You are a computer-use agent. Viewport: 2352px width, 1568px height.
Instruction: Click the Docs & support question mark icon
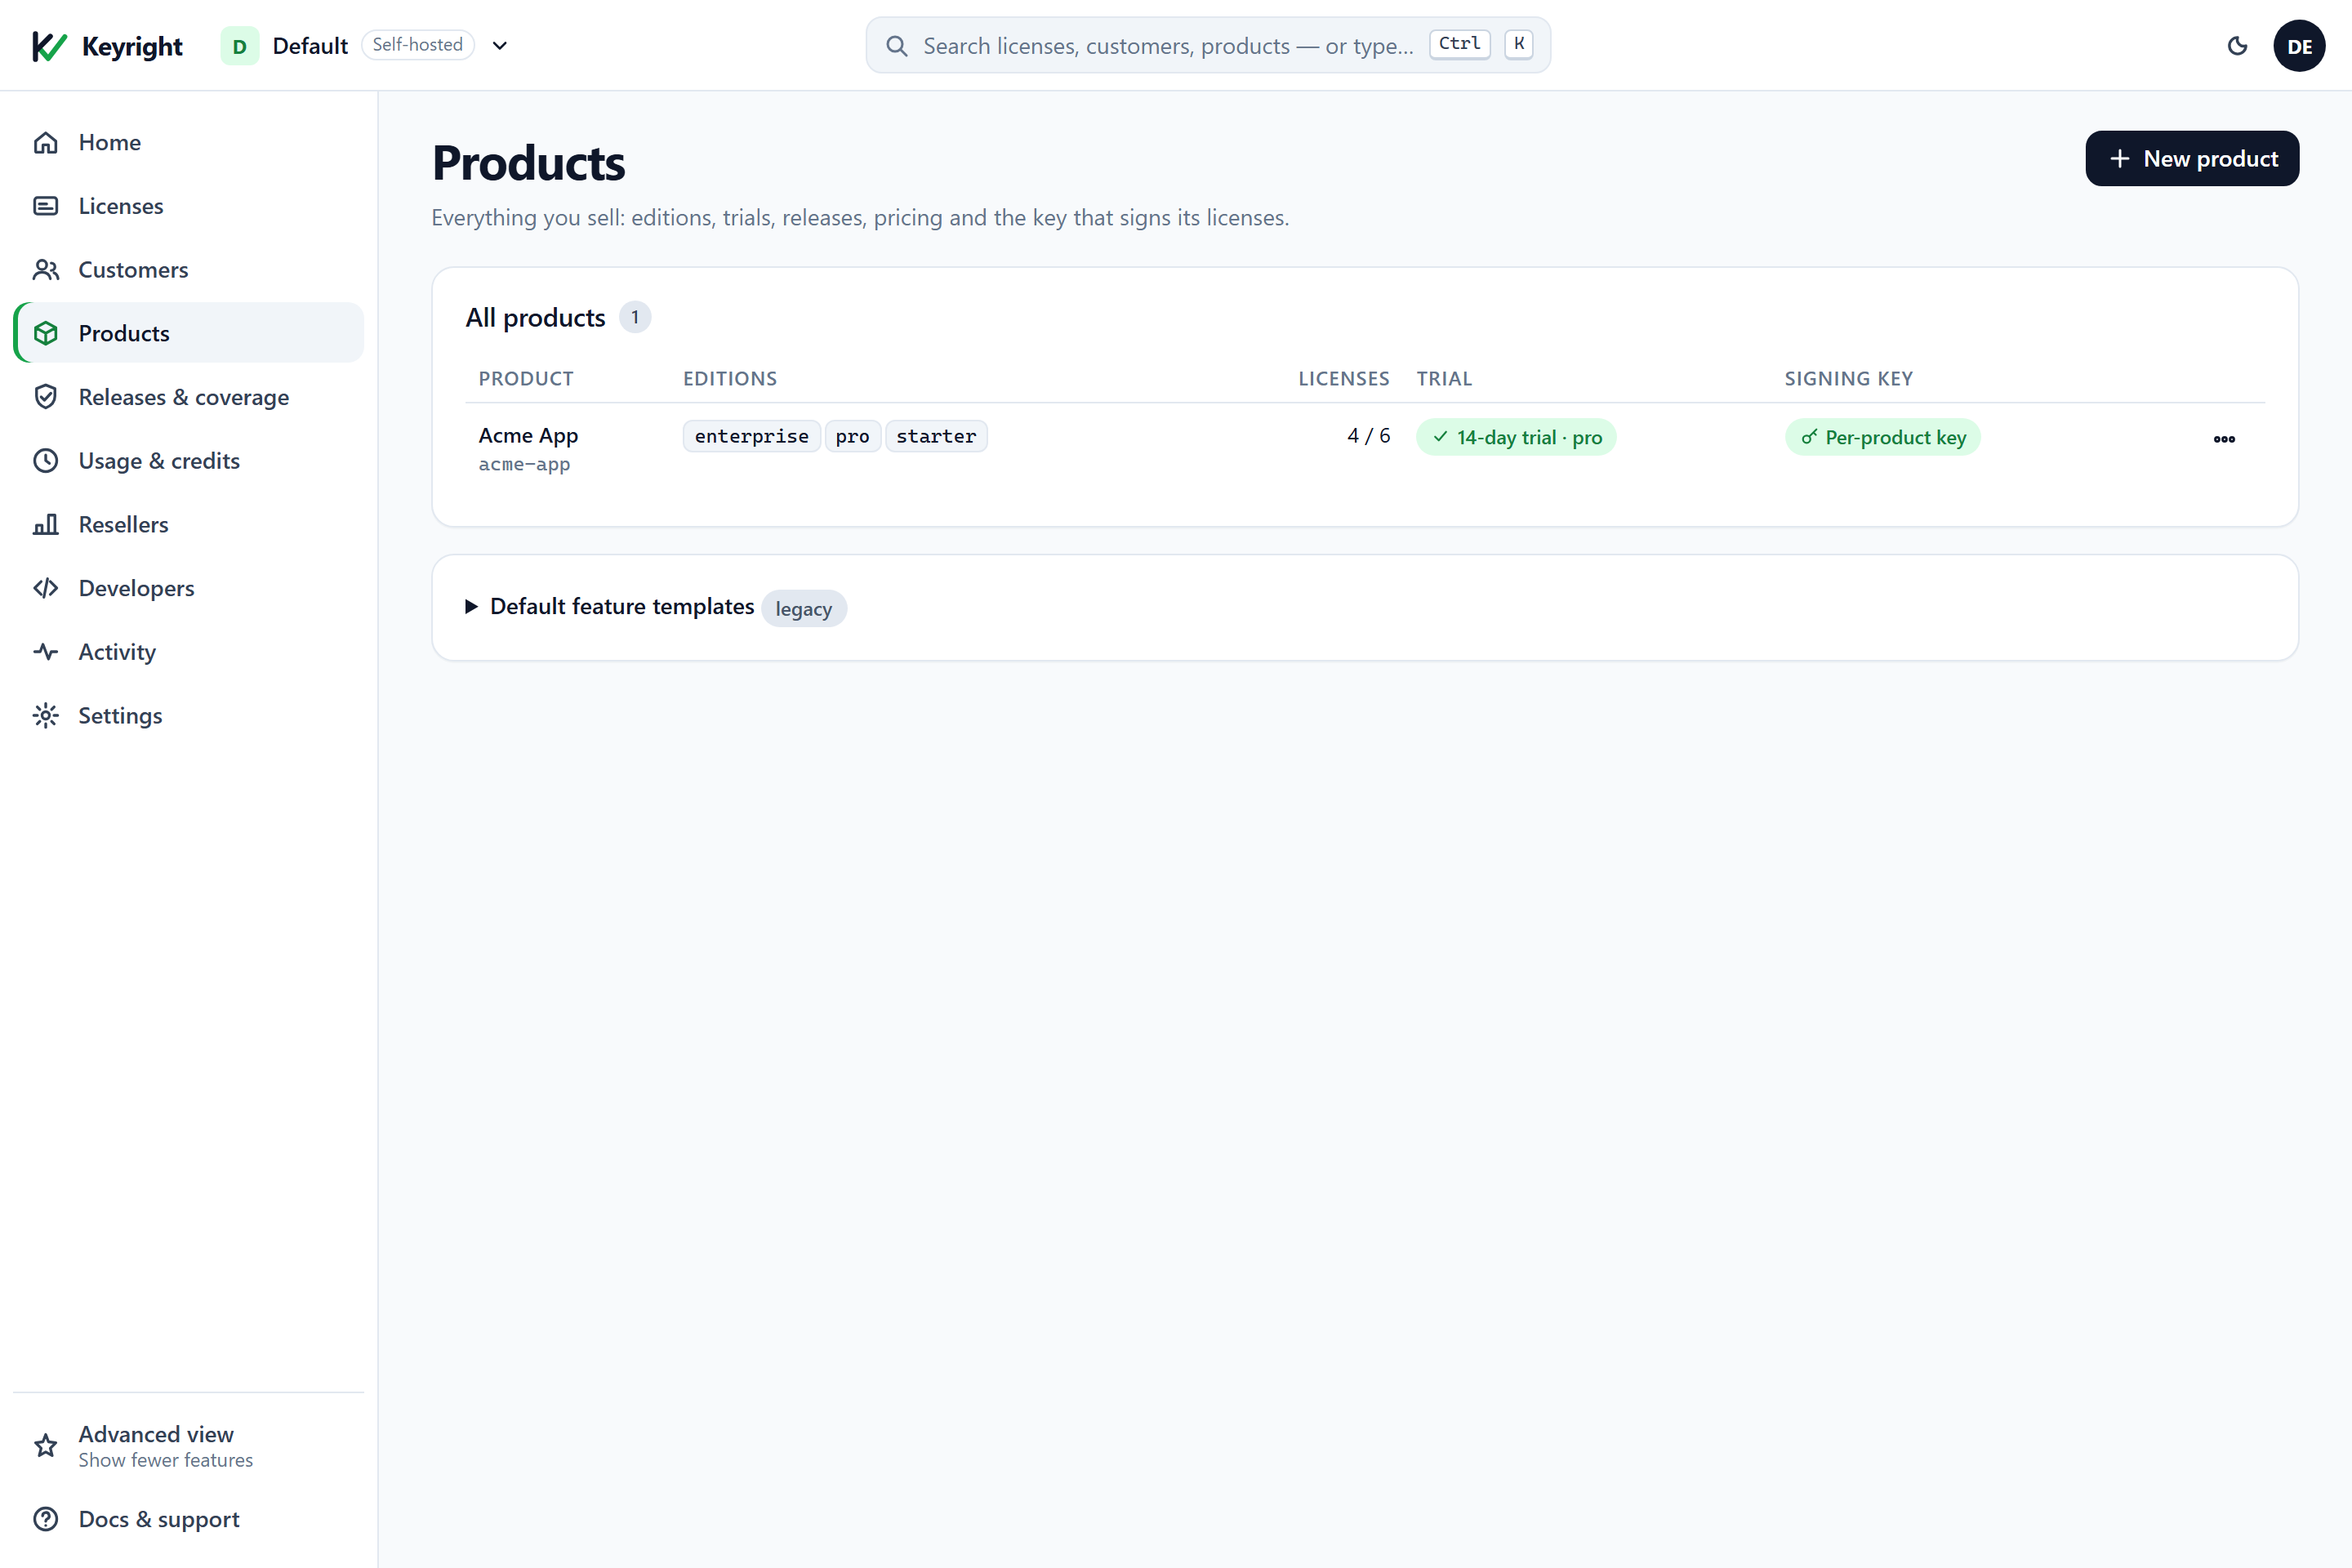46,1519
